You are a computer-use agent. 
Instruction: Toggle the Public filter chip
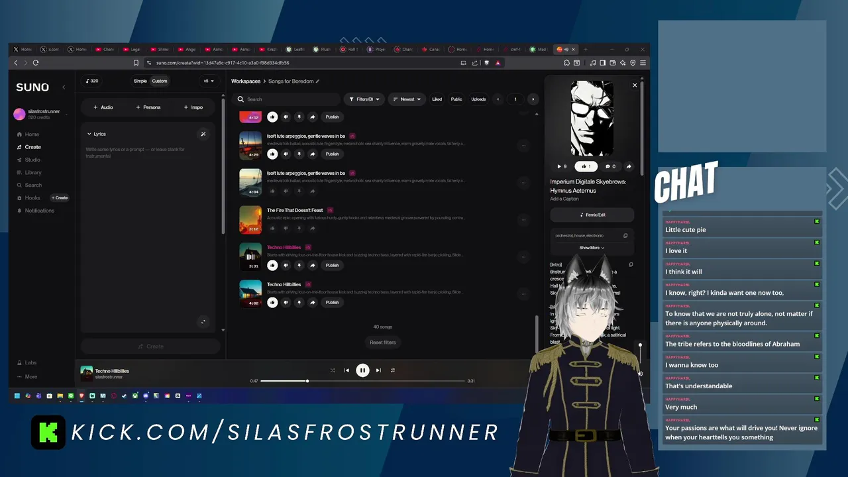pyautogui.click(x=456, y=99)
